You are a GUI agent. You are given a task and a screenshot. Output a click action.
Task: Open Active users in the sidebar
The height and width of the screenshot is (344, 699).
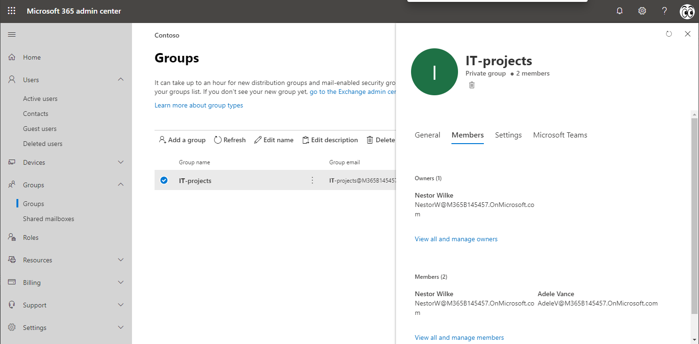pos(40,99)
